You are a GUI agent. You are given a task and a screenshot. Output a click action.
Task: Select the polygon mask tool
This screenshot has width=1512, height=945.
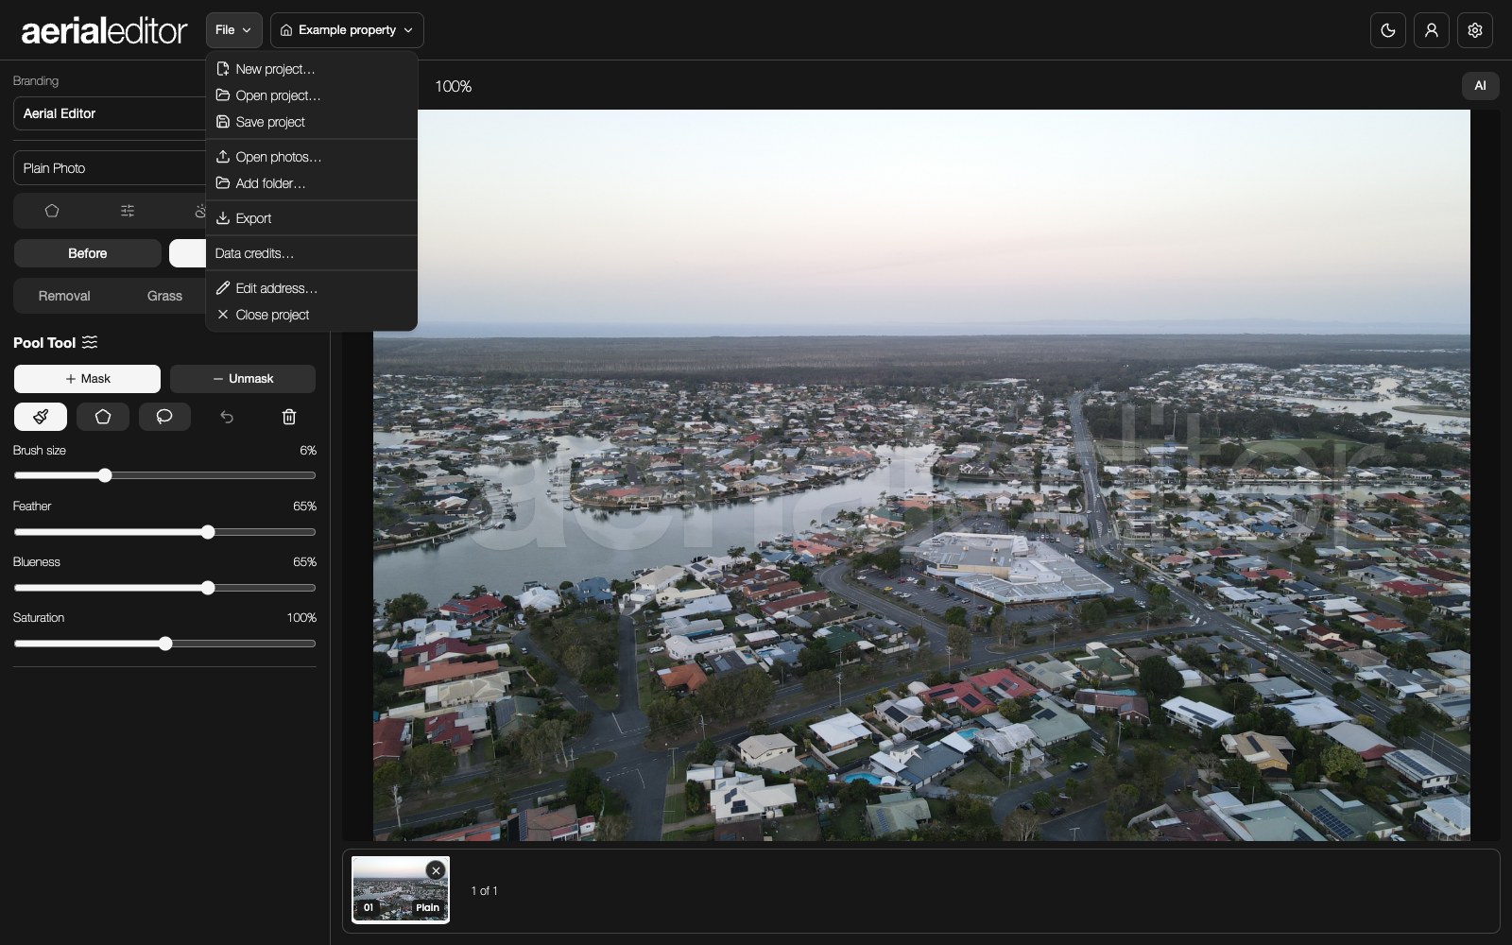point(103,417)
